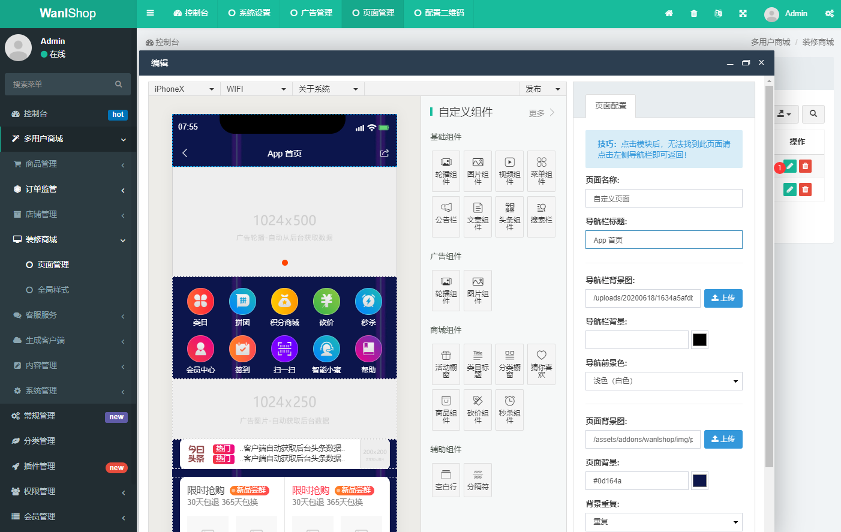841x532 pixels.
Task: Open the 广告管理 top menu
Action: 311,13
